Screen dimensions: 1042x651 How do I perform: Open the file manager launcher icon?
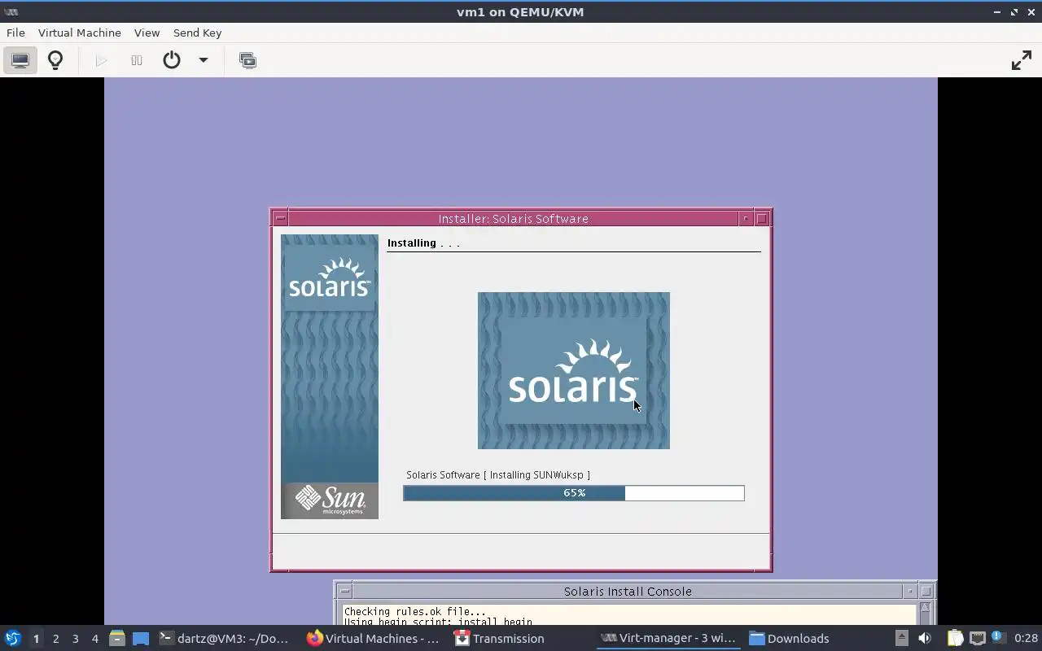coord(117,638)
